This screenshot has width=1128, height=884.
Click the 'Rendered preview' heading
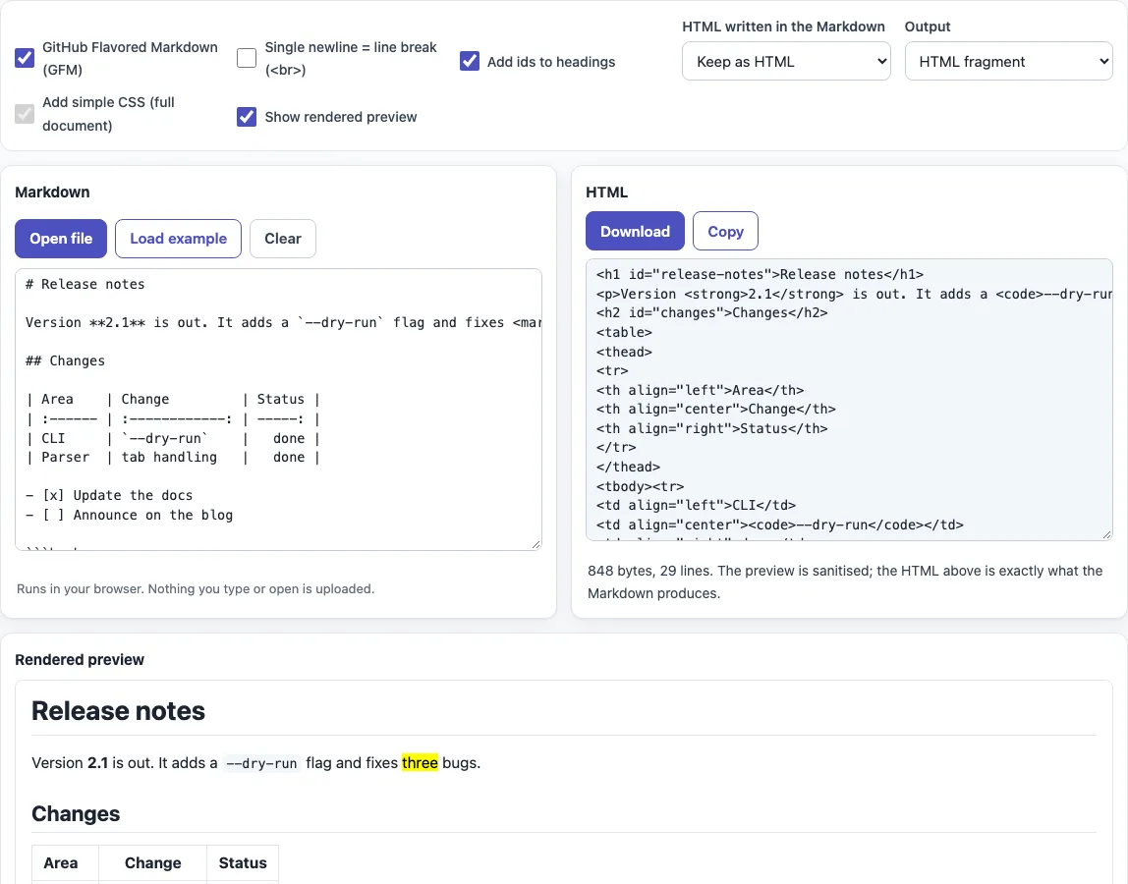tap(80, 660)
